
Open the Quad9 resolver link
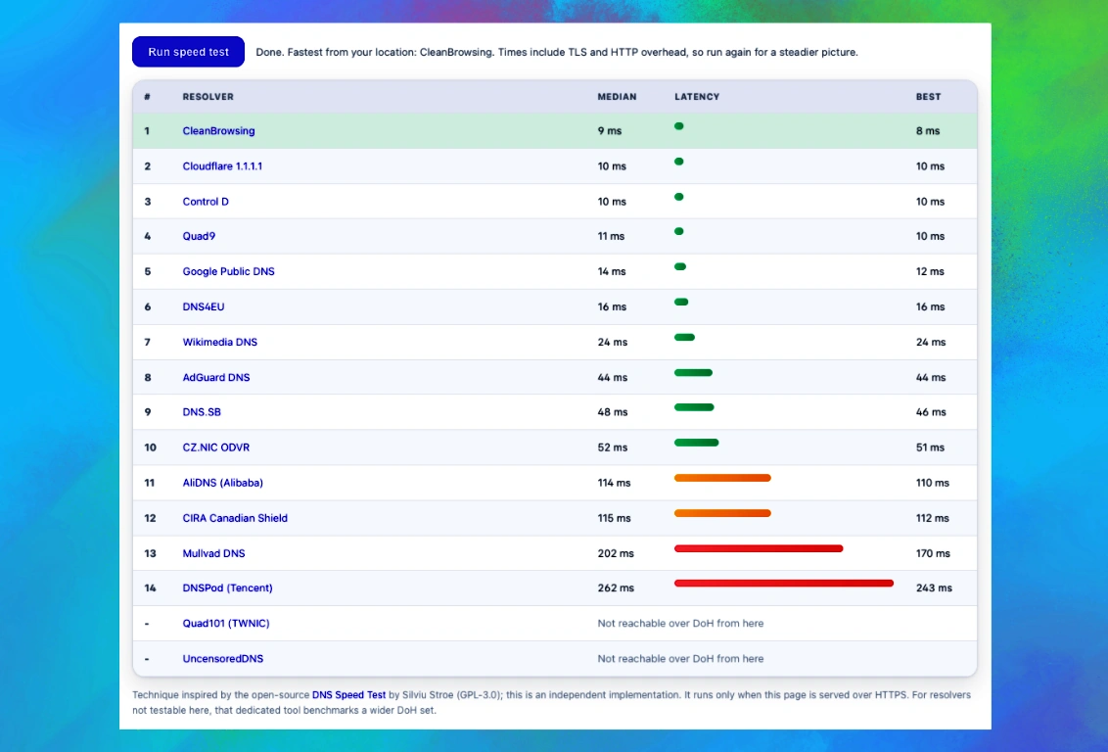click(x=199, y=236)
